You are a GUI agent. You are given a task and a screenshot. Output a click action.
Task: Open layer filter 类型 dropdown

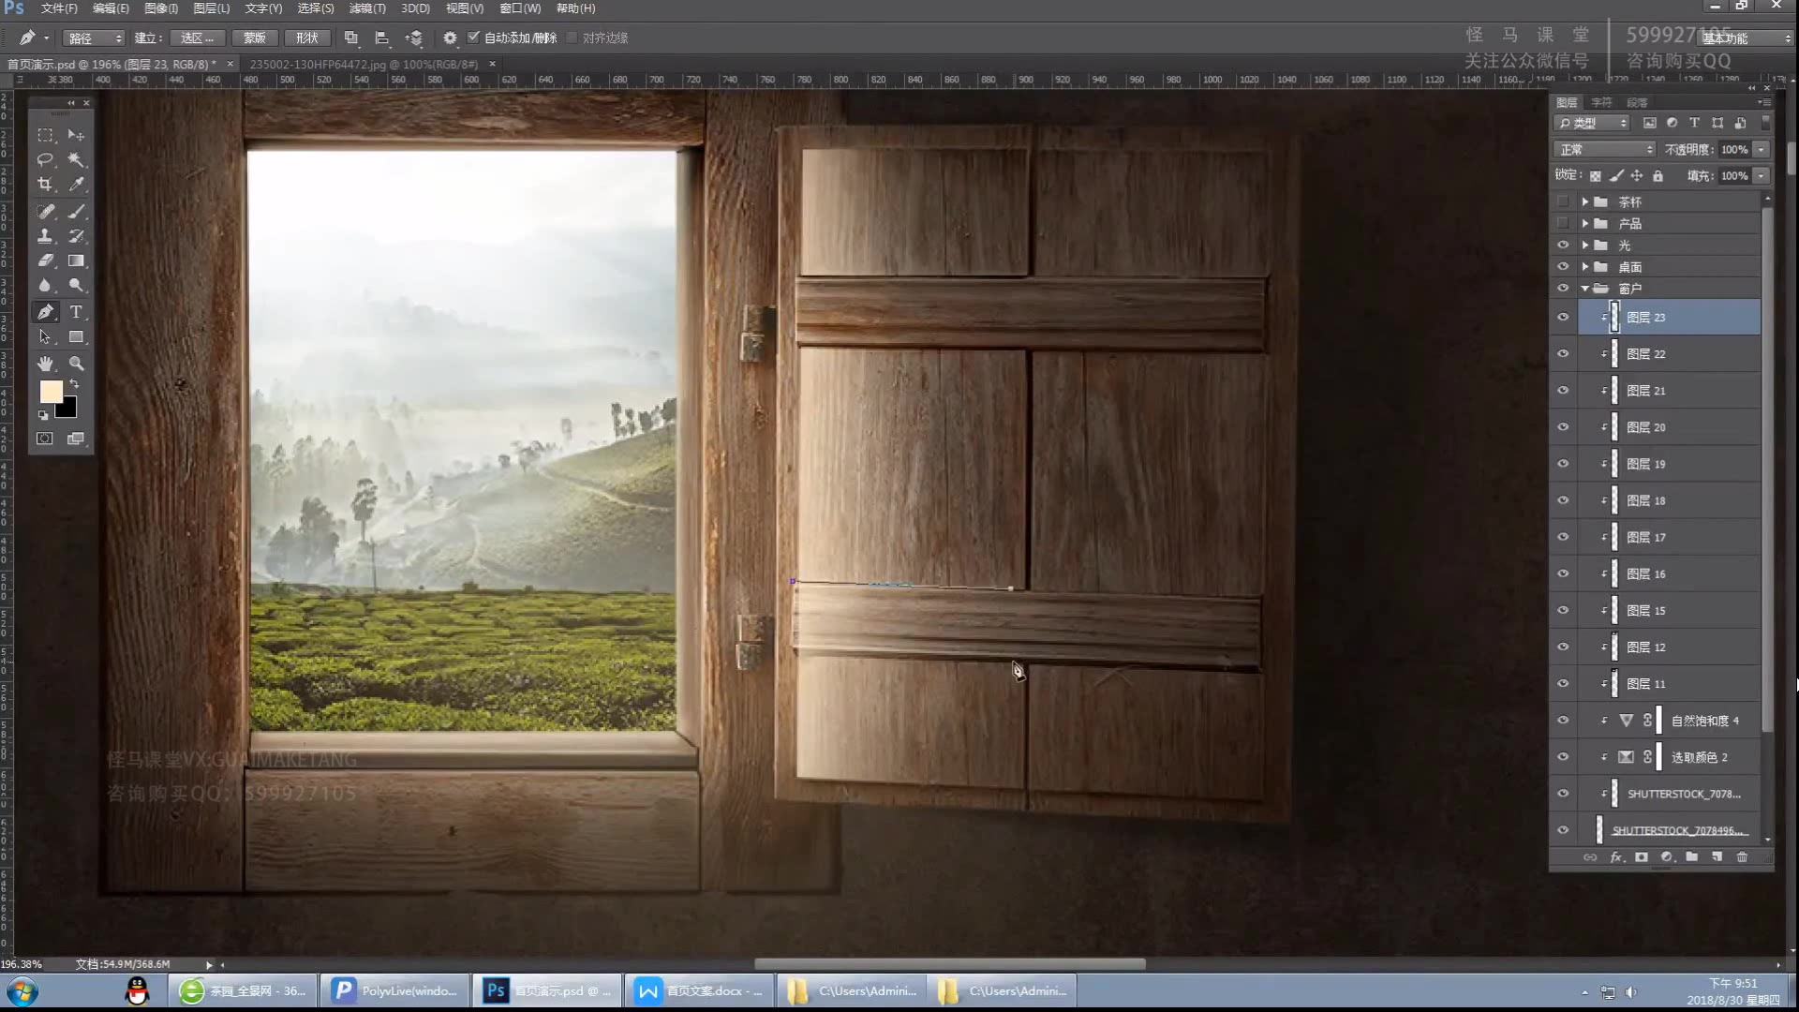[1592, 123]
